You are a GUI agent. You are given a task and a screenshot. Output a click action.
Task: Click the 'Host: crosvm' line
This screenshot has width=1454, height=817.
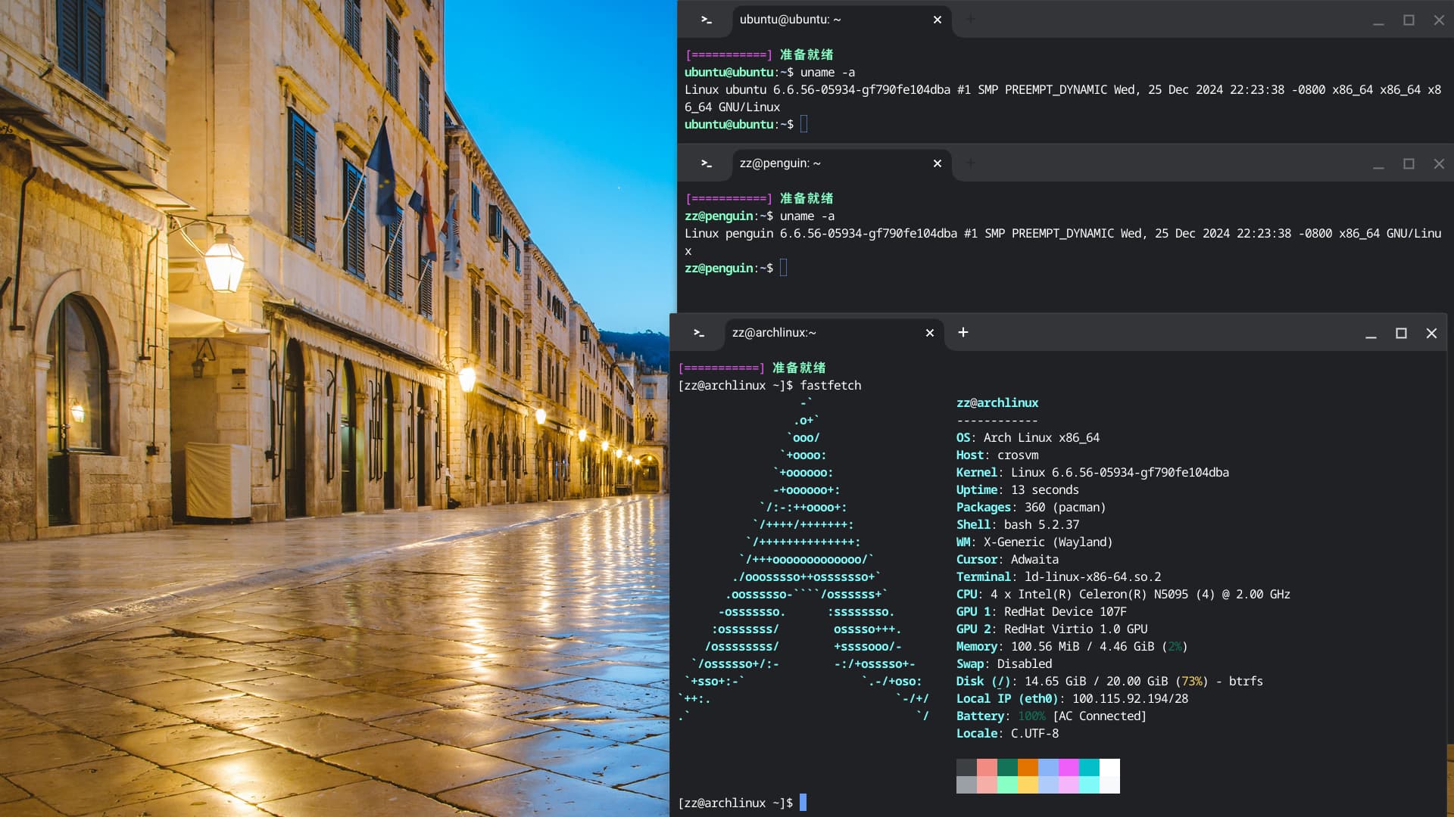[x=997, y=455]
